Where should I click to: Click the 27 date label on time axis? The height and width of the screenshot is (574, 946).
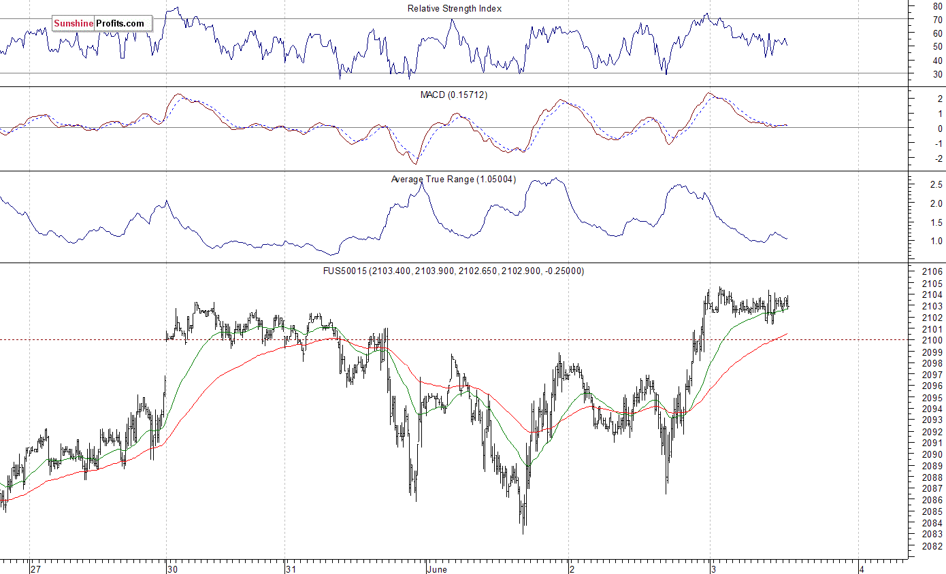tap(36, 569)
